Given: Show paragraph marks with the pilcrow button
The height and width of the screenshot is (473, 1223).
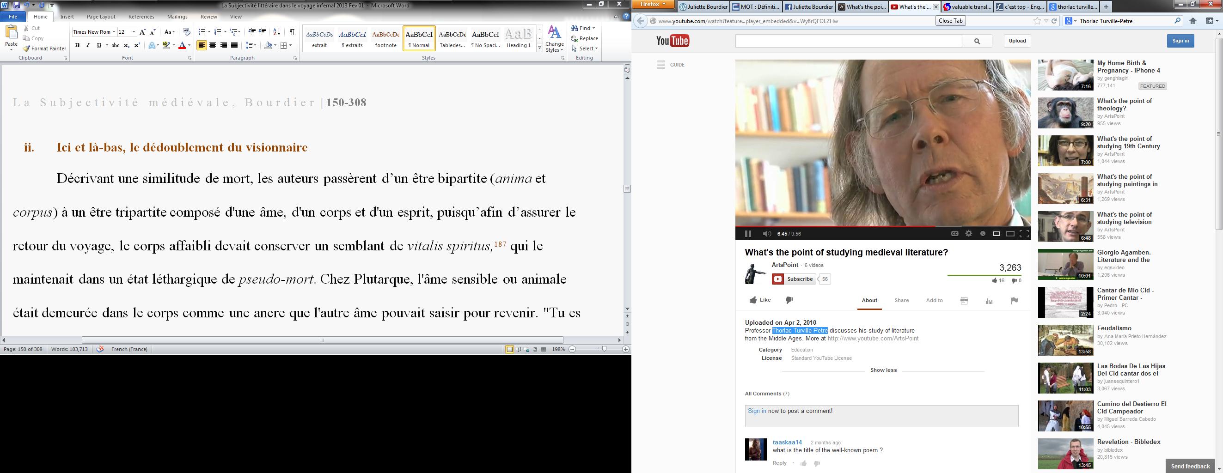Looking at the screenshot, I should coord(292,32).
